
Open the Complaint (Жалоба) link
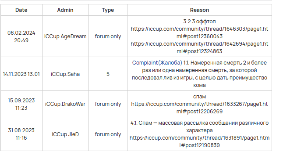click(x=157, y=62)
